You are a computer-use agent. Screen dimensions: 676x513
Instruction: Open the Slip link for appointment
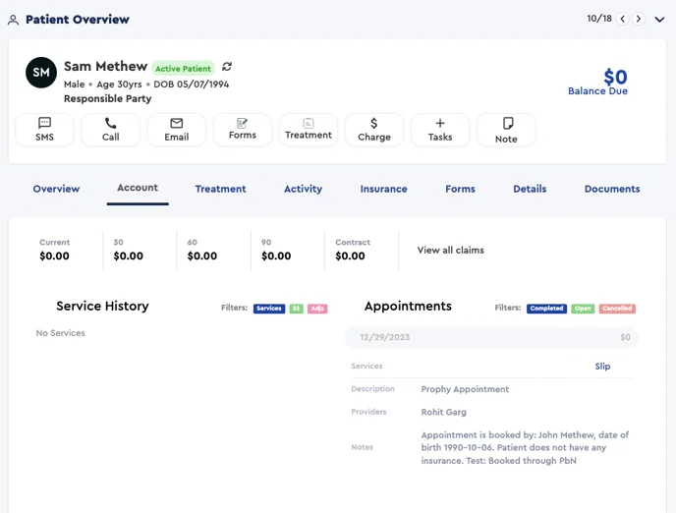point(602,366)
